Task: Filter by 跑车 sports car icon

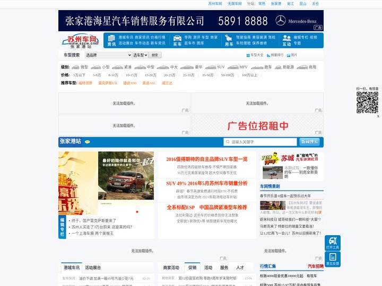Action: tap(257, 67)
